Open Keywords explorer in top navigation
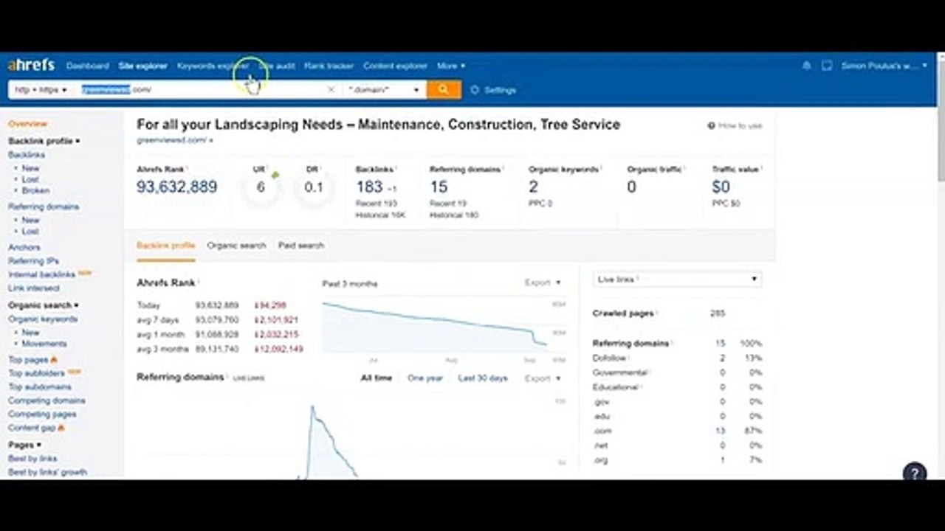Viewport: 945px width, 531px height. (x=213, y=66)
